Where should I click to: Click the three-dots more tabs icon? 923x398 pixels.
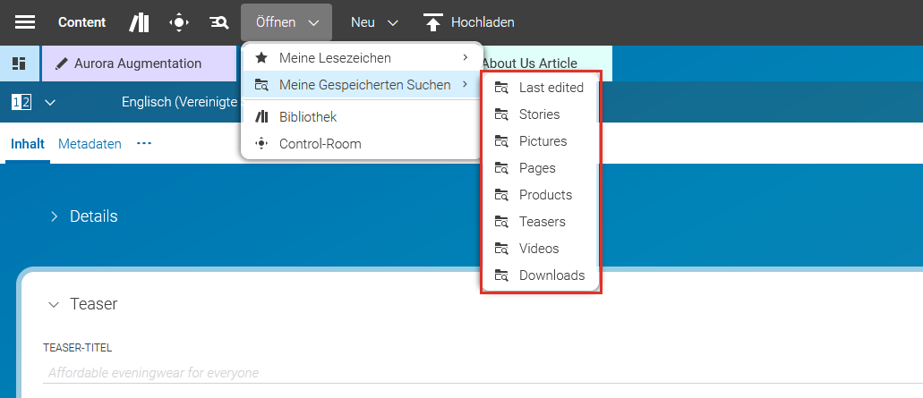pyautogui.click(x=144, y=143)
